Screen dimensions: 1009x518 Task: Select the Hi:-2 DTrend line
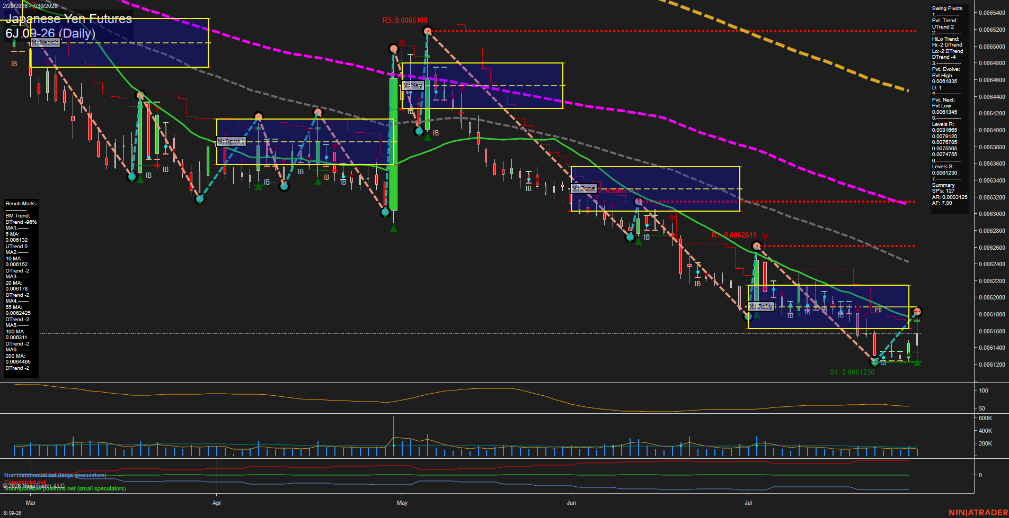tap(947, 45)
